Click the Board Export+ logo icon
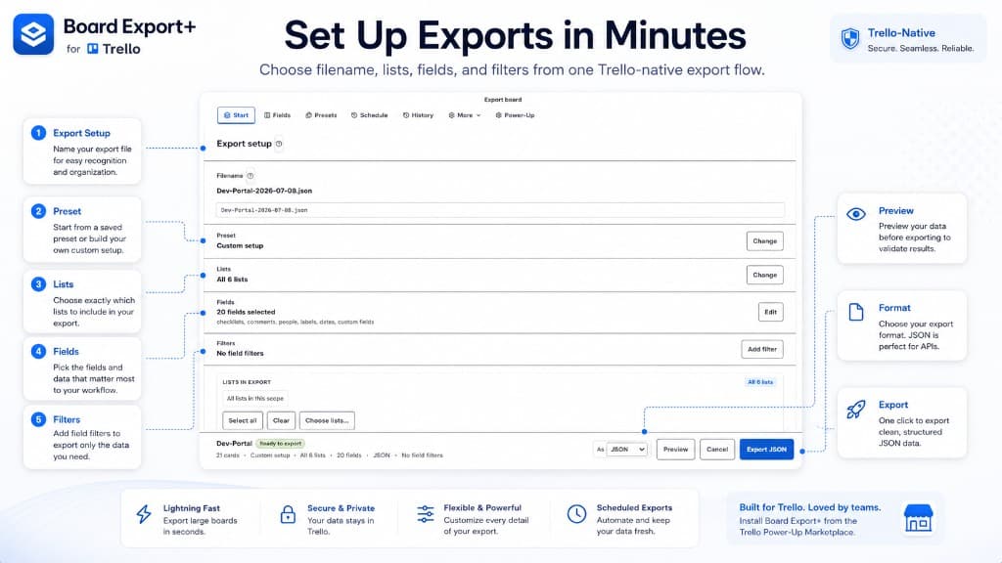 [x=33, y=34]
